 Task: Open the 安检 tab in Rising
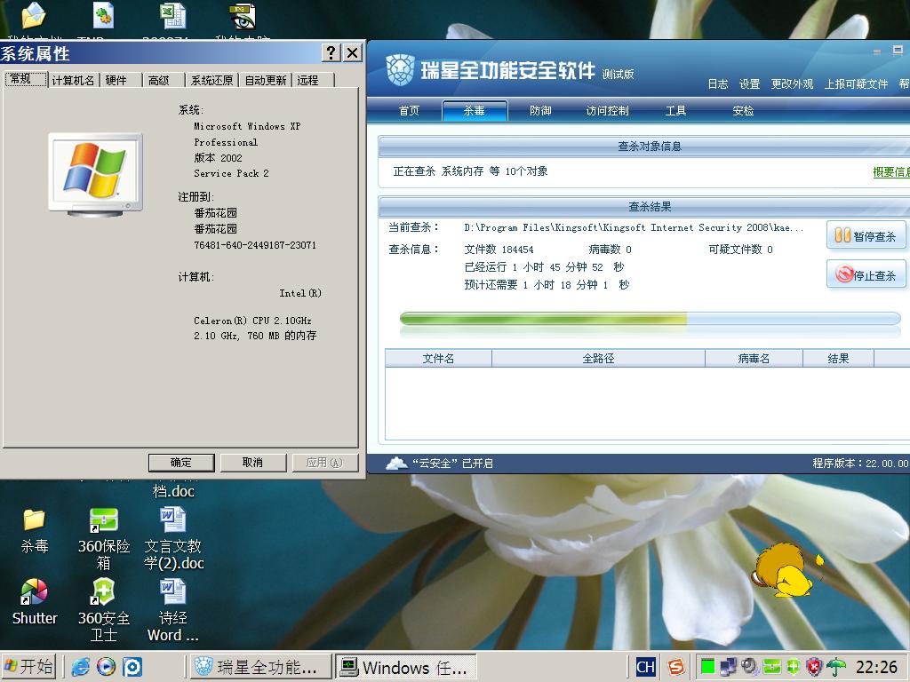(x=743, y=110)
